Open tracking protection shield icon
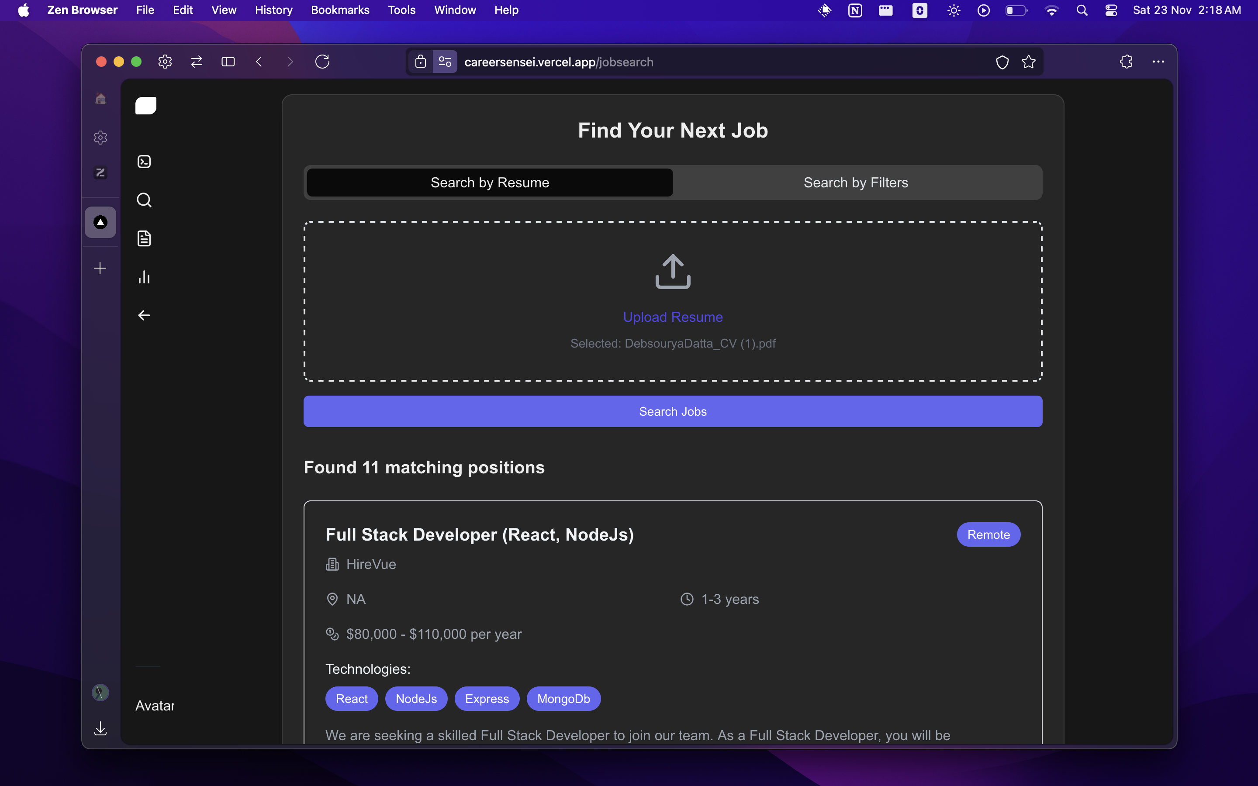Image resolution: width=1258 pixels, height=786 pixels. [1002, 62]
